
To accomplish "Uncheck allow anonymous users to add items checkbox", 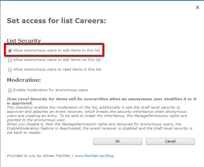I will coord(10,51).
